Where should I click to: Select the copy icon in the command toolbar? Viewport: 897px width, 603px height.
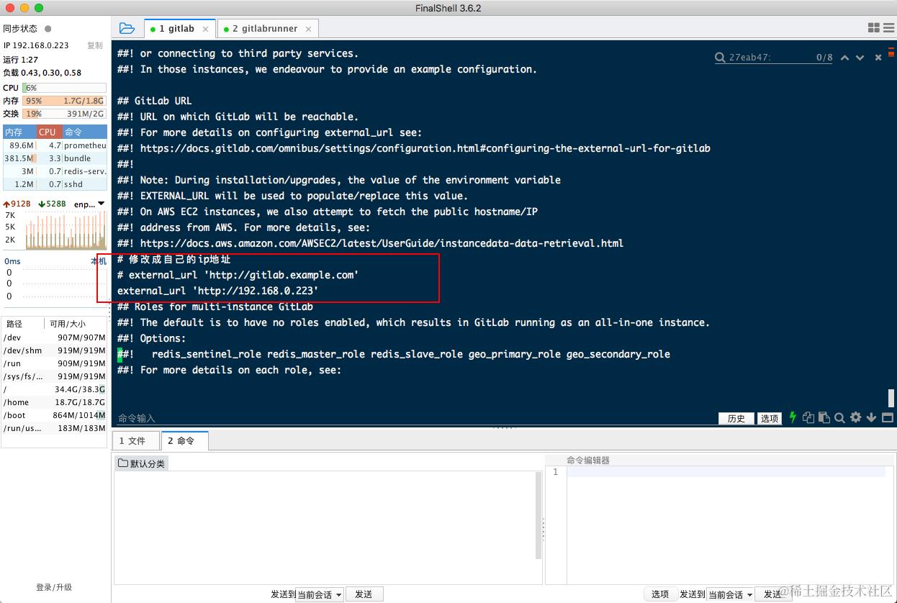click(x=807, y=417)
